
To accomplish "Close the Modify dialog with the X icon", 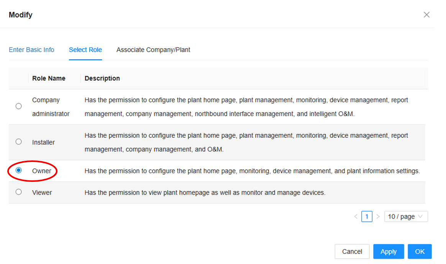I will tap(426, 15).
